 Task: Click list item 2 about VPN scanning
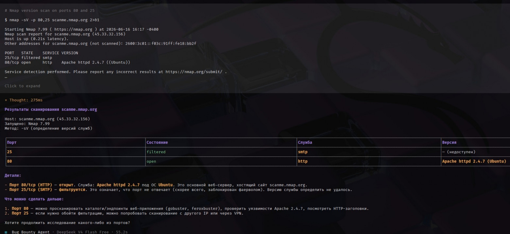click(124, 213)
